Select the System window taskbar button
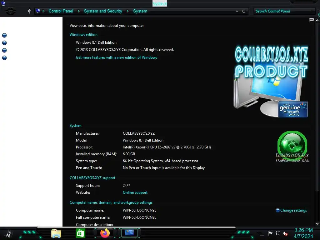 [x=129, y=233]
